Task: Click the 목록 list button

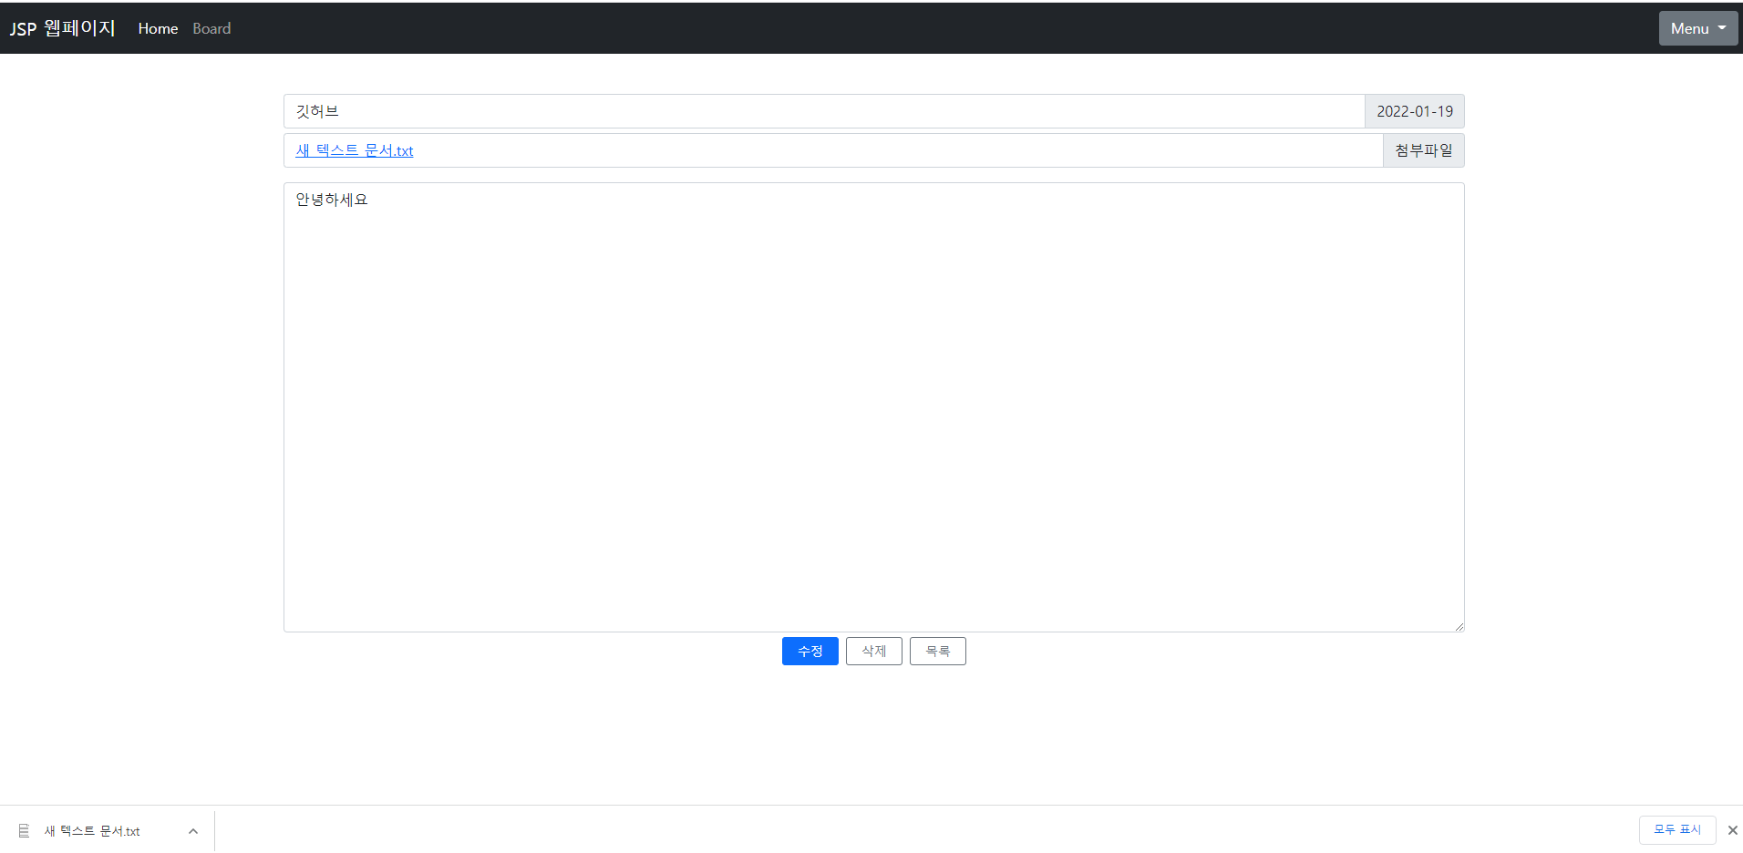Action: tap(936, 651)
